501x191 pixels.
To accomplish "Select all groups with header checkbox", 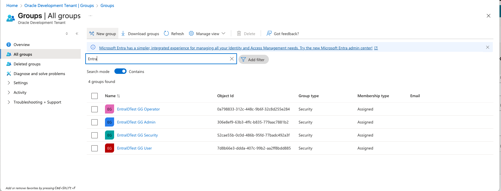I will pyautogui.click(x=95, y=96).
